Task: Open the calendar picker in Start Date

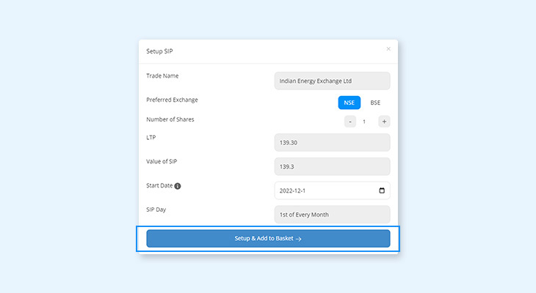Action: (x=382, y=190)
